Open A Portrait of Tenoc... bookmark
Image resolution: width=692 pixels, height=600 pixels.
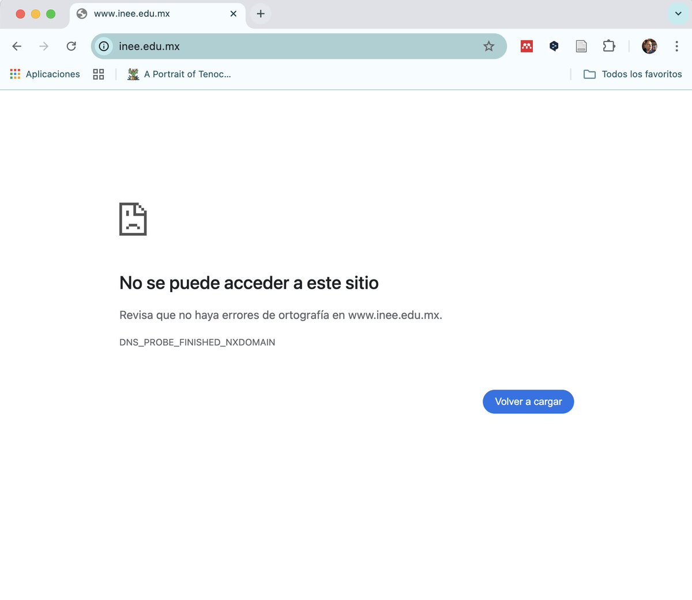tap(179, 74)
